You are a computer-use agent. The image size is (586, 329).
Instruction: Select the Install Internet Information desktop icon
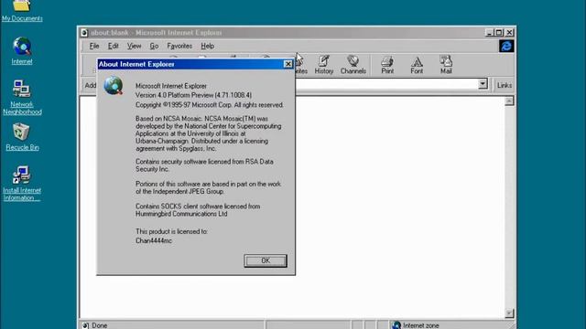point(22,184)
